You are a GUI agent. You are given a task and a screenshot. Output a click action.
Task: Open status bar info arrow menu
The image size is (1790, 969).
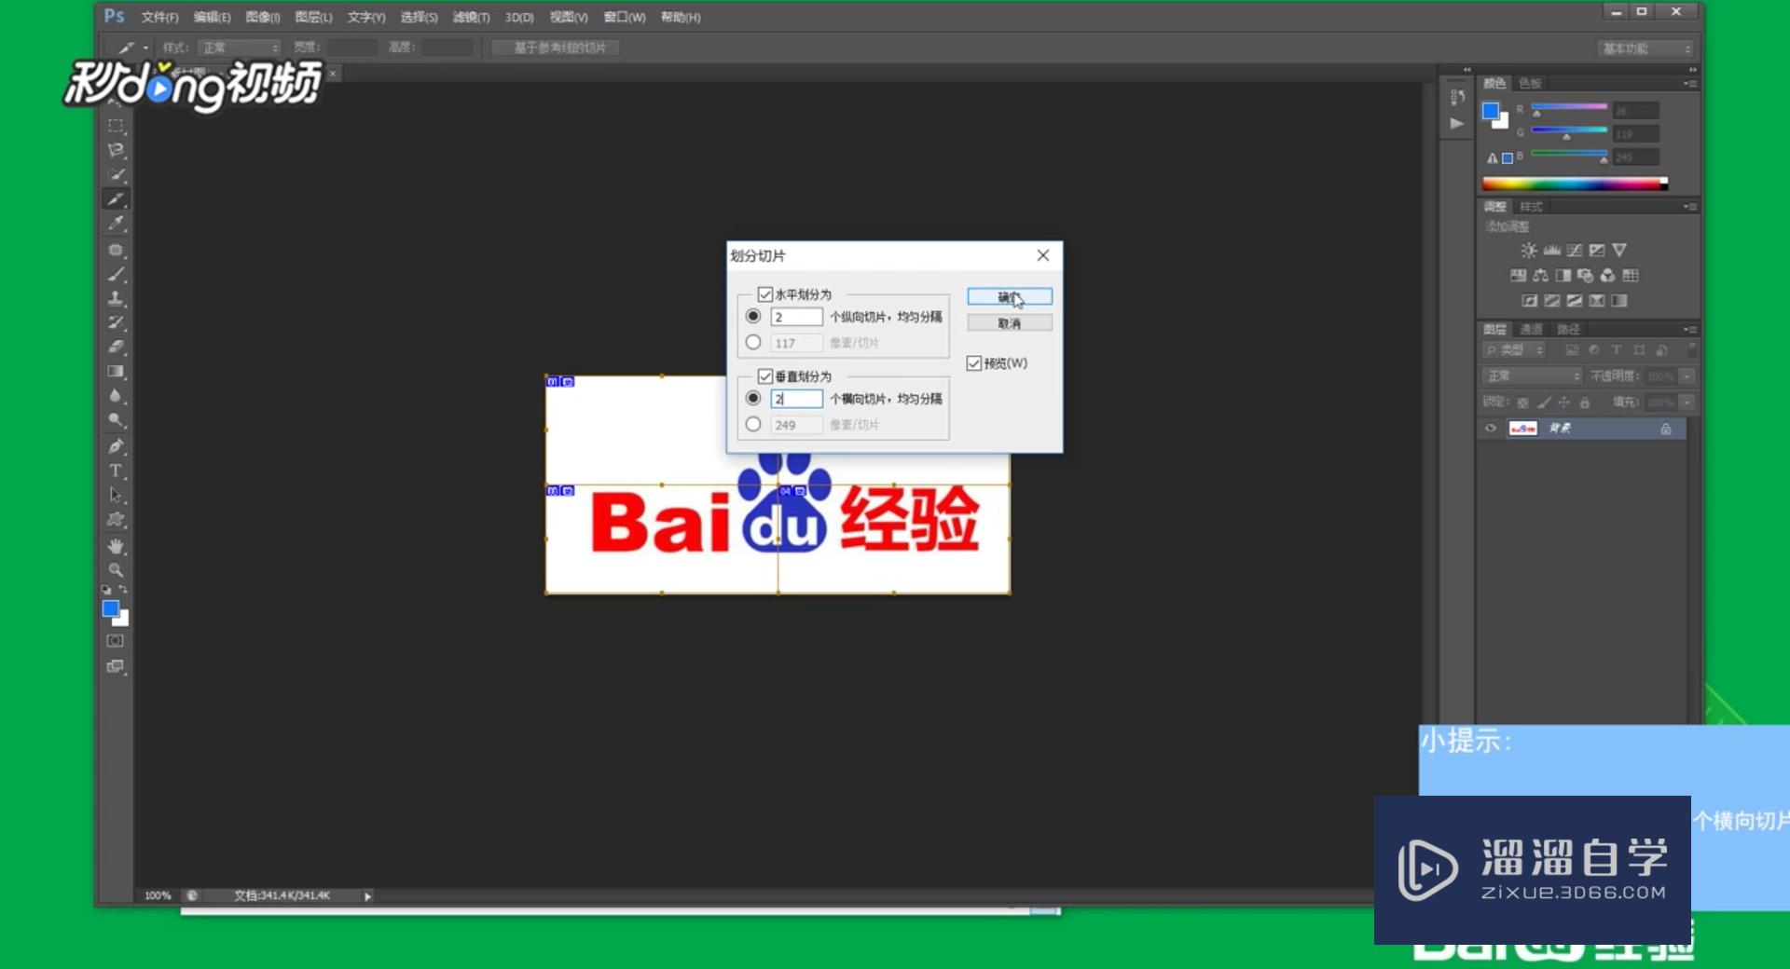pyautogui.click(x=367, y=896)
